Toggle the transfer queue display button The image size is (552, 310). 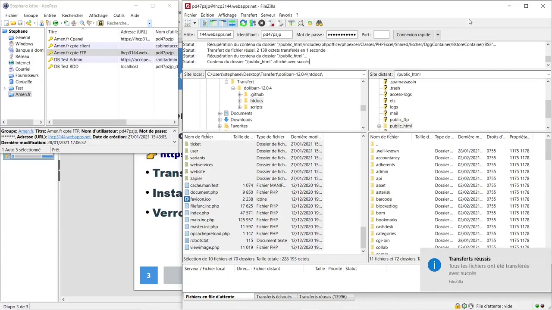coord(232,23)
